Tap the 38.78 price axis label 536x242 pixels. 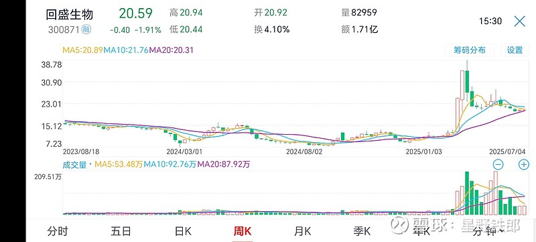(51, 64)
